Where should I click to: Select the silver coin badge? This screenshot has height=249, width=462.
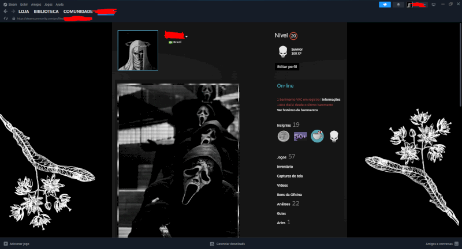pos(283,137)
